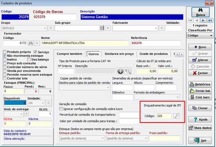216x147 pixels.
Task: Clone product with Clonar button
Action: pos(200,108)
